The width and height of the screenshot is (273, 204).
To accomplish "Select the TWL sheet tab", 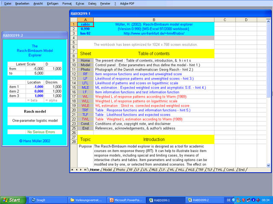I will (219, 170).
